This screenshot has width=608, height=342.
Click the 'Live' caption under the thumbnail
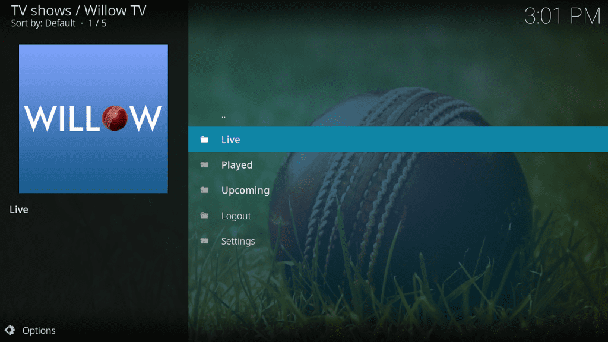pyautogui.click(x=19, y=210)
